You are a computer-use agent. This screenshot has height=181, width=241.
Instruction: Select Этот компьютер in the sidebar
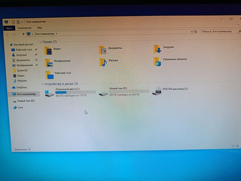(24, 94)
